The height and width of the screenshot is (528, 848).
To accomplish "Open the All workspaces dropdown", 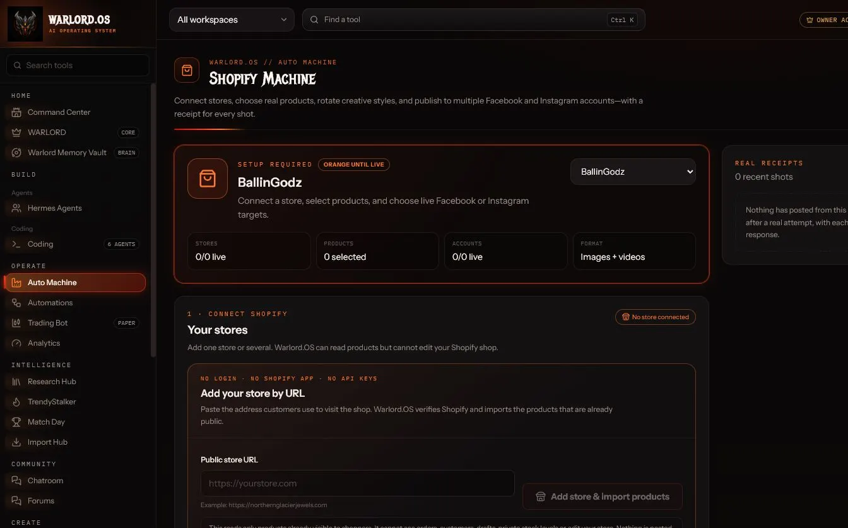I will [232, 20].
